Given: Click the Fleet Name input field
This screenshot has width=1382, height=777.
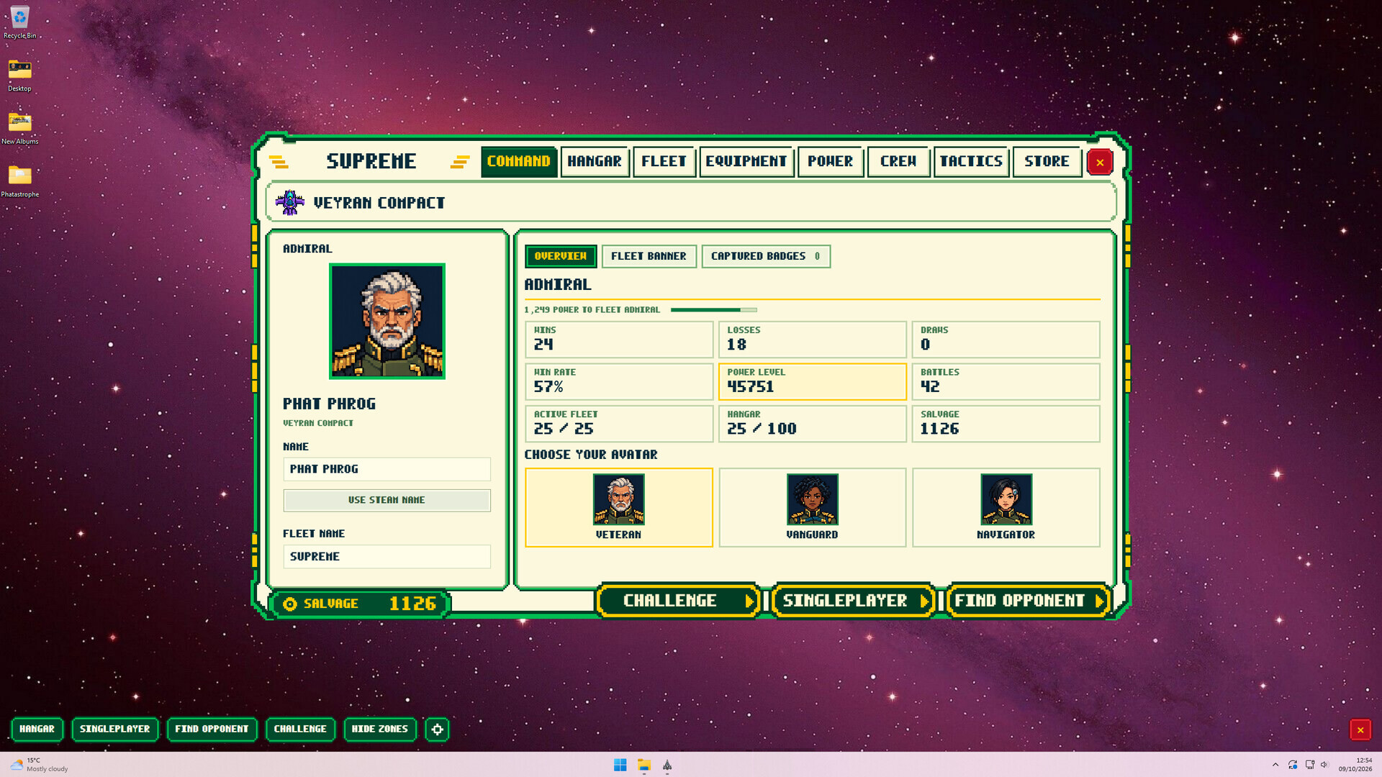Looking at the screenshot, I should click(x=387, y=557).
